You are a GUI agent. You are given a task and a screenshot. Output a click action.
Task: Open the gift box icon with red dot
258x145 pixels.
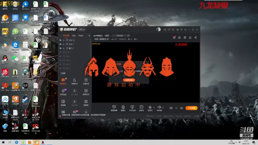[x=174, y=37]
